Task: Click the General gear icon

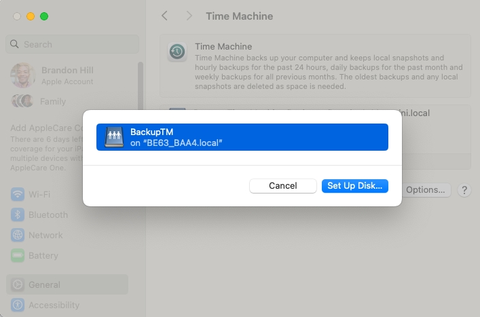Action: tap(18, 284)
